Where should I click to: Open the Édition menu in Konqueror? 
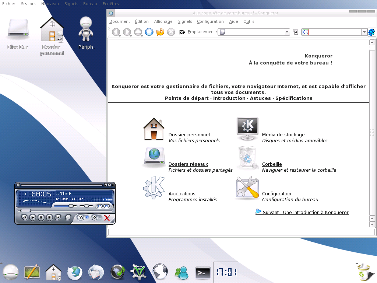point(142,21)
